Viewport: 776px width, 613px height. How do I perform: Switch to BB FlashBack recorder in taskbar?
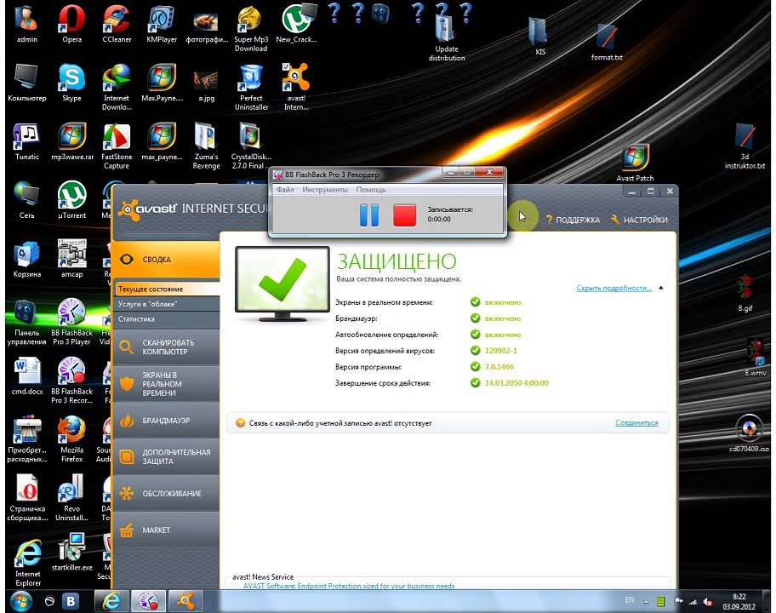click(148, 601)
